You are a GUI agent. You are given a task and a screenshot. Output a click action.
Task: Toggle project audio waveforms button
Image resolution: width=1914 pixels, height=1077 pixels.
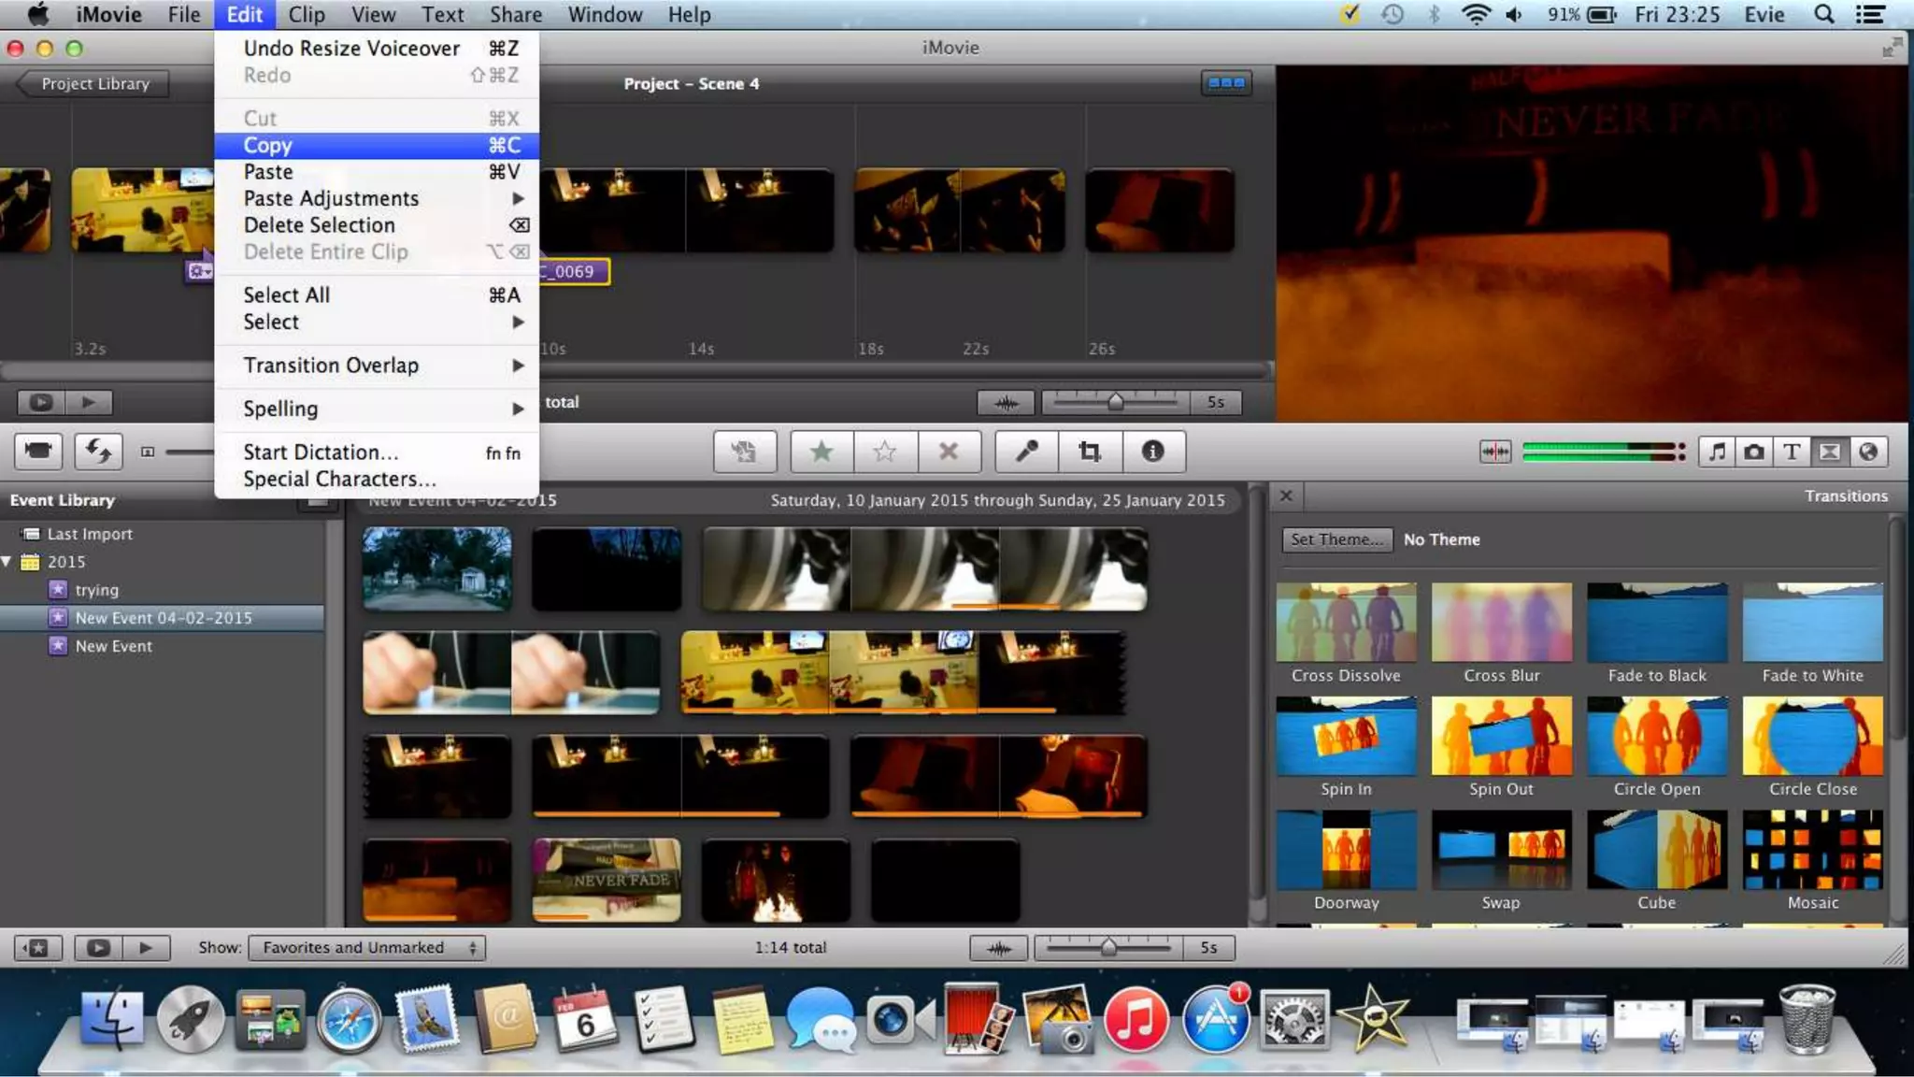[x=1006, y=402]
